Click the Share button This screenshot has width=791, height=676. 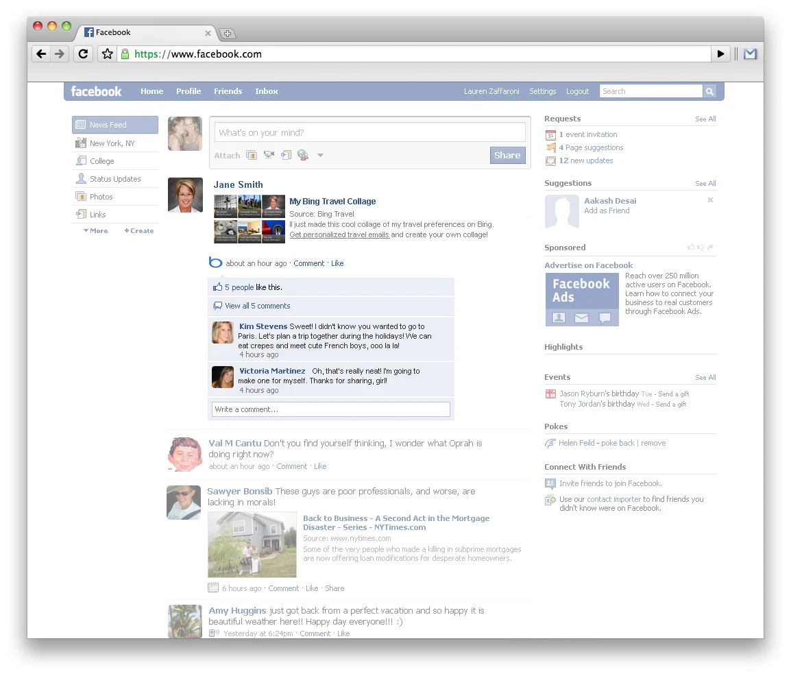(507, 156)
